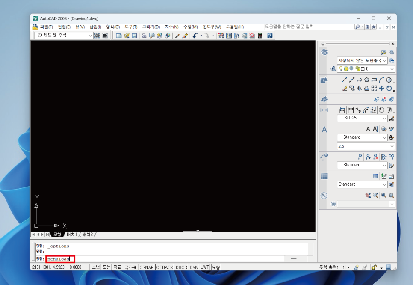Toggle the 모눈 grid display button
Viewport: 413px width, 285px height.
click(x=106, y=267)
